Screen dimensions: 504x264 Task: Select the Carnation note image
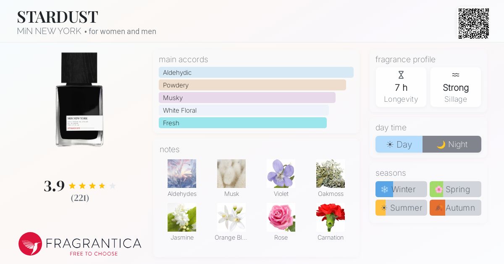tap(331, 217)
